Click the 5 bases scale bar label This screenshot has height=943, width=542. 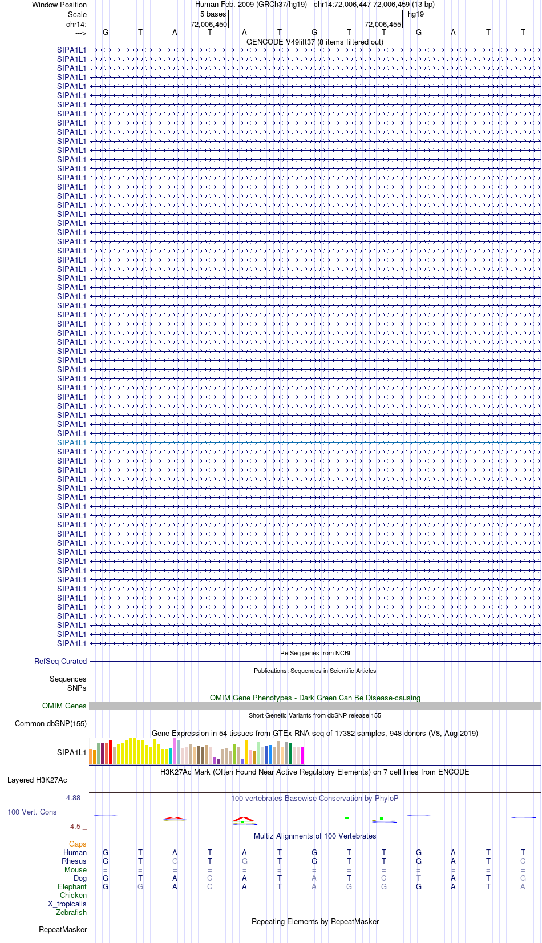click(x=213, y=14)
